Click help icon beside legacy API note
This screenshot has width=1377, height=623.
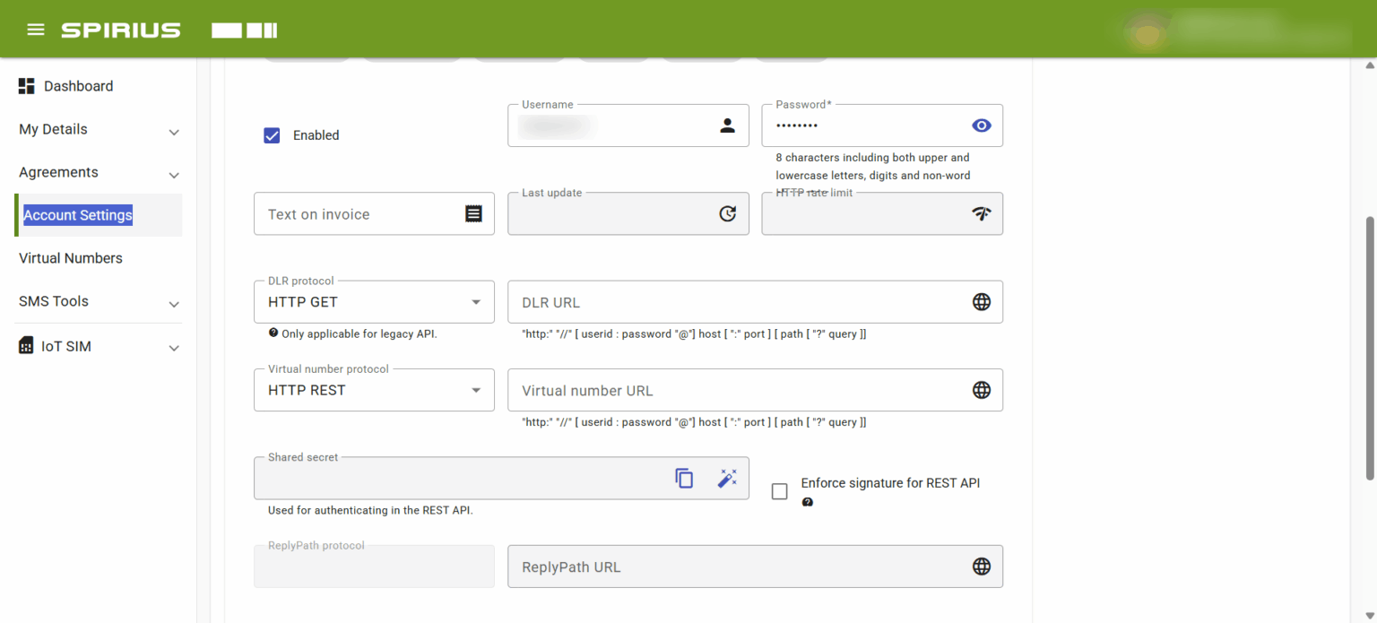coord(273,333)
